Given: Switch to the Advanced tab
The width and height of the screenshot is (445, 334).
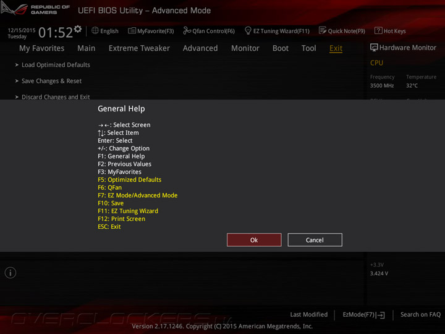Looking at the screenshot, I should pyautogui.click(x=200, y=48).
